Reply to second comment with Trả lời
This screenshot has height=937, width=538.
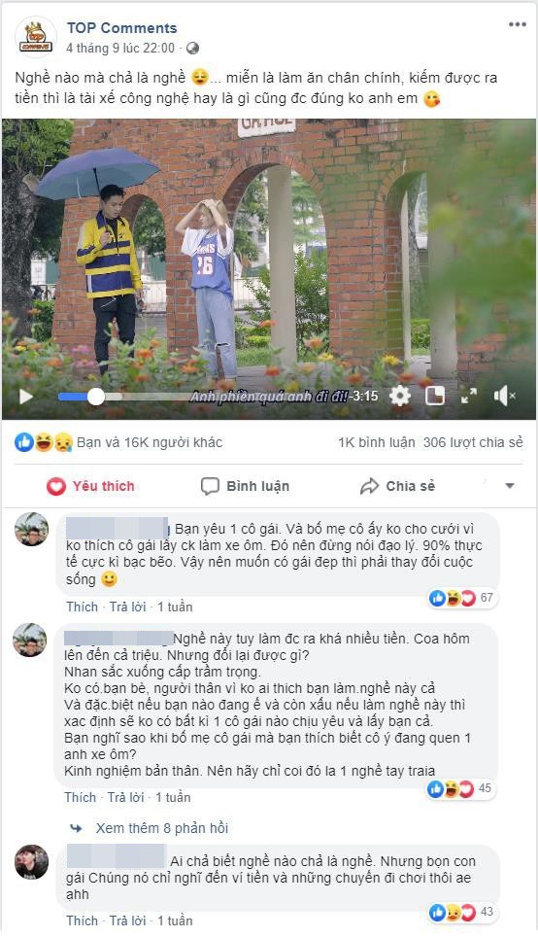pyautogui.click(x=126, y=797)
